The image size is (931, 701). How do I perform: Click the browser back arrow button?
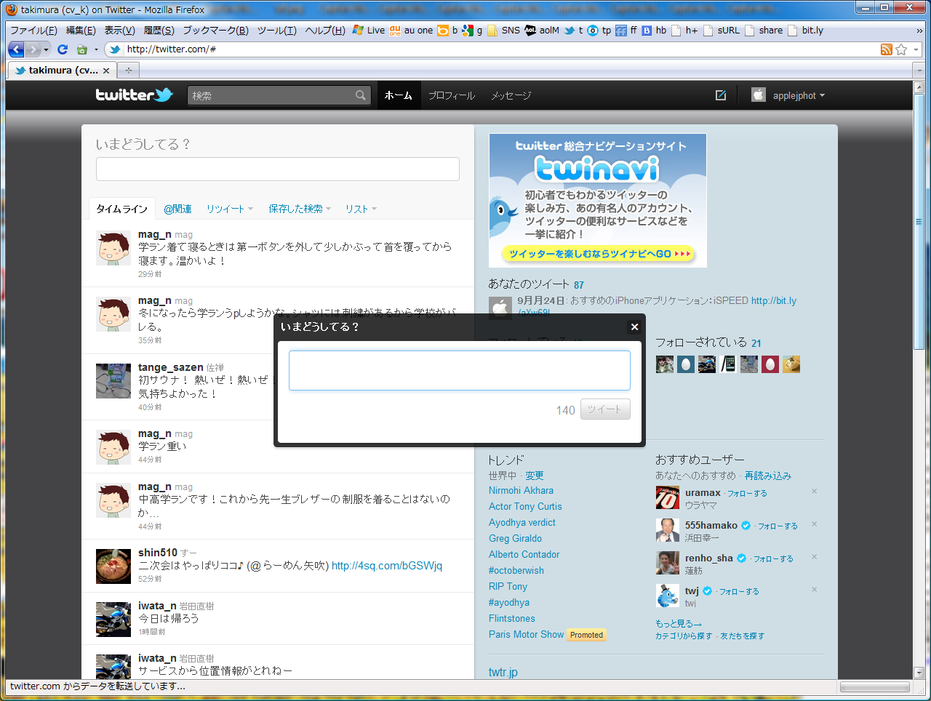click(x=16, y=49)
